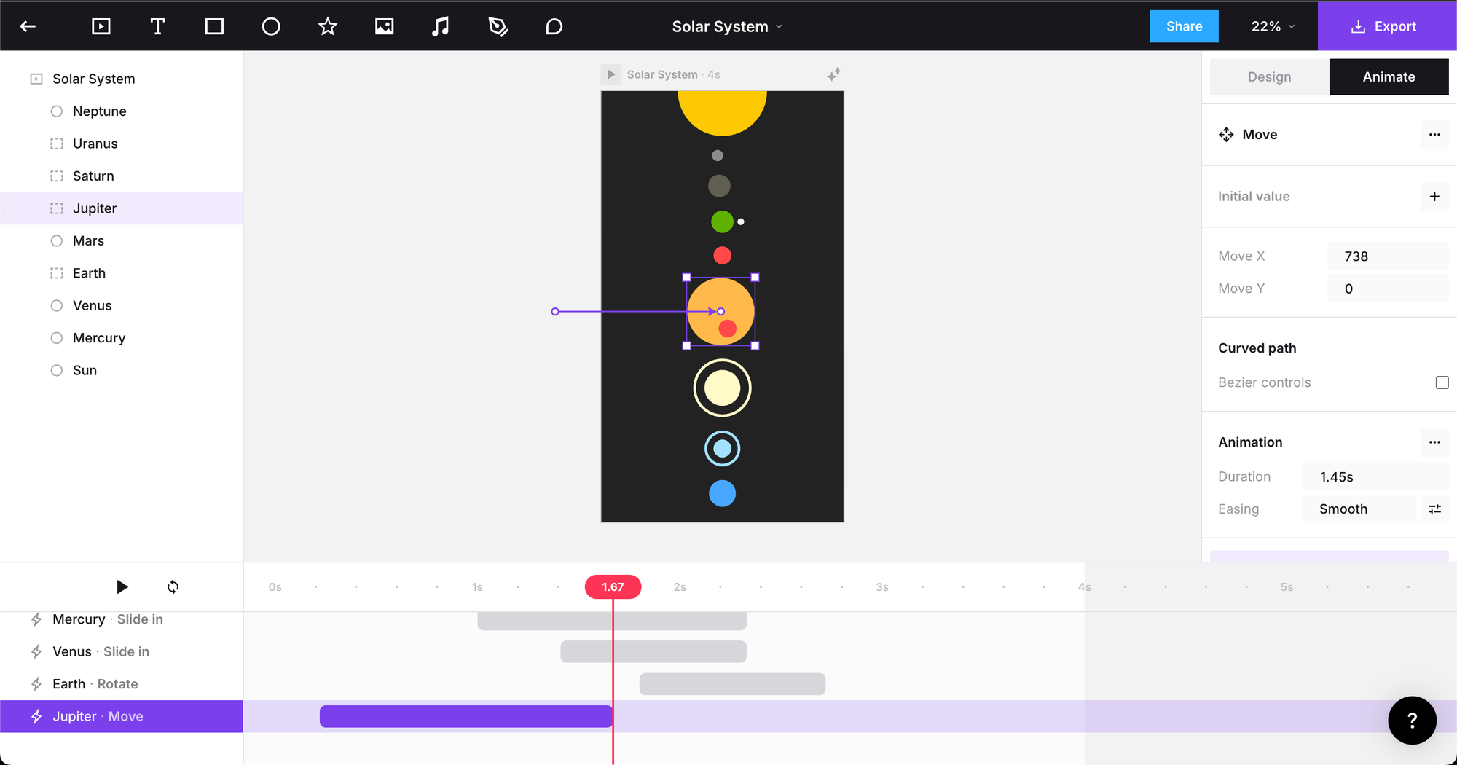Toggle the timeline loop button
1457x765 pixels.
click(173, 587)
